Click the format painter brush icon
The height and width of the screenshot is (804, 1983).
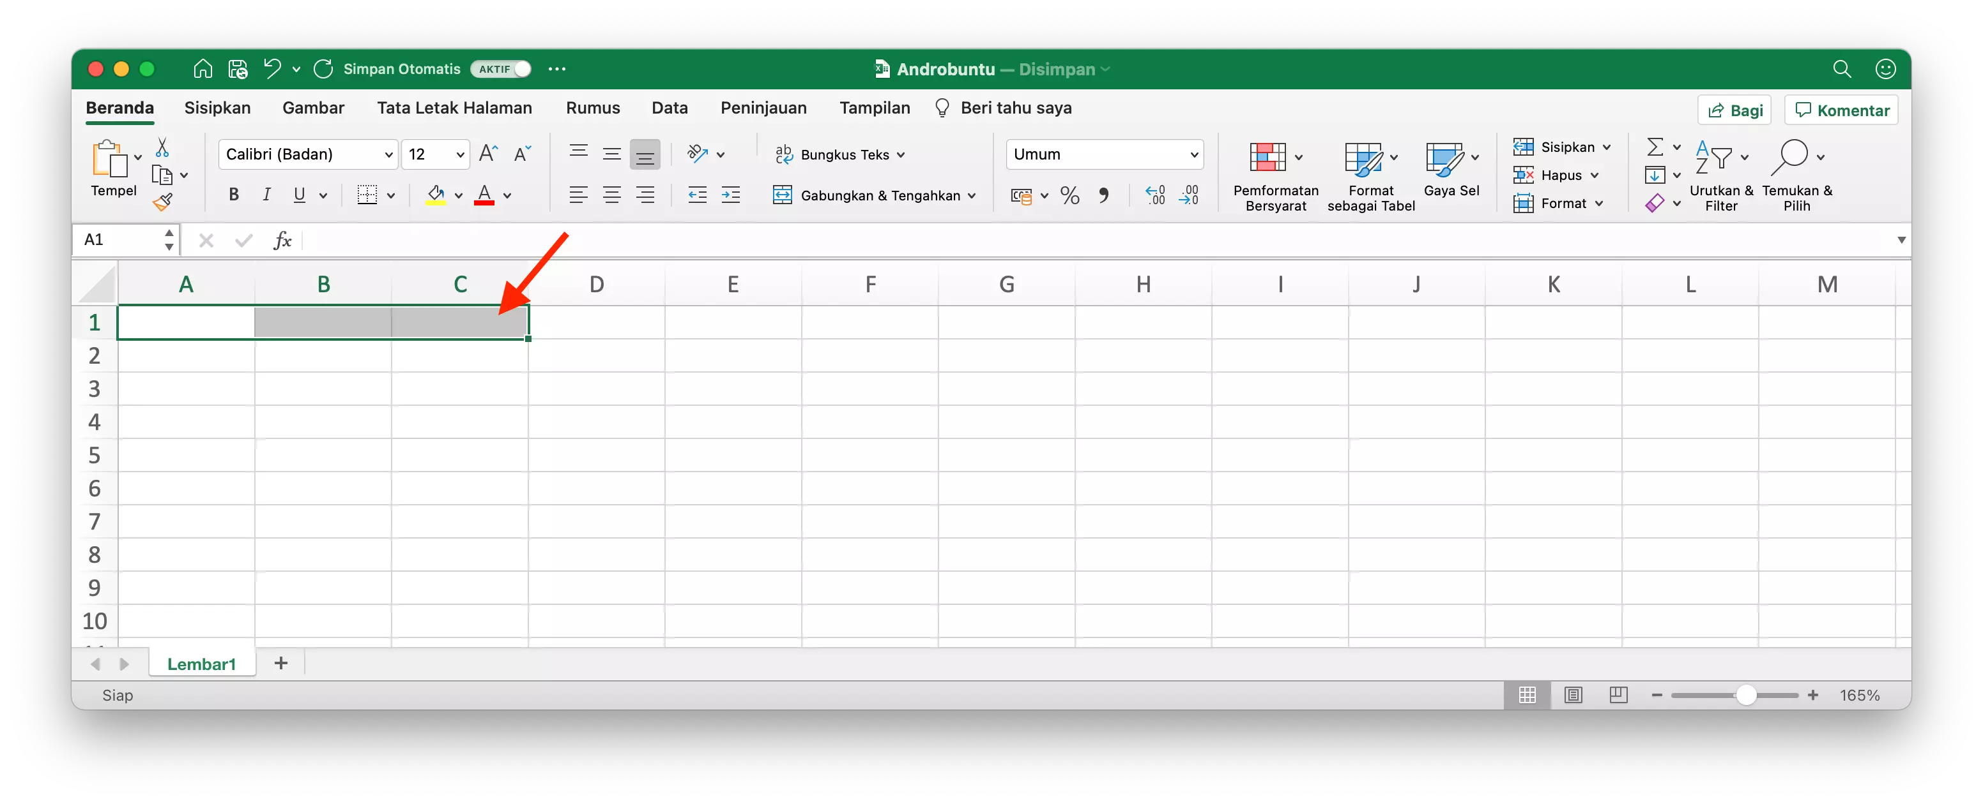point(163,202)
